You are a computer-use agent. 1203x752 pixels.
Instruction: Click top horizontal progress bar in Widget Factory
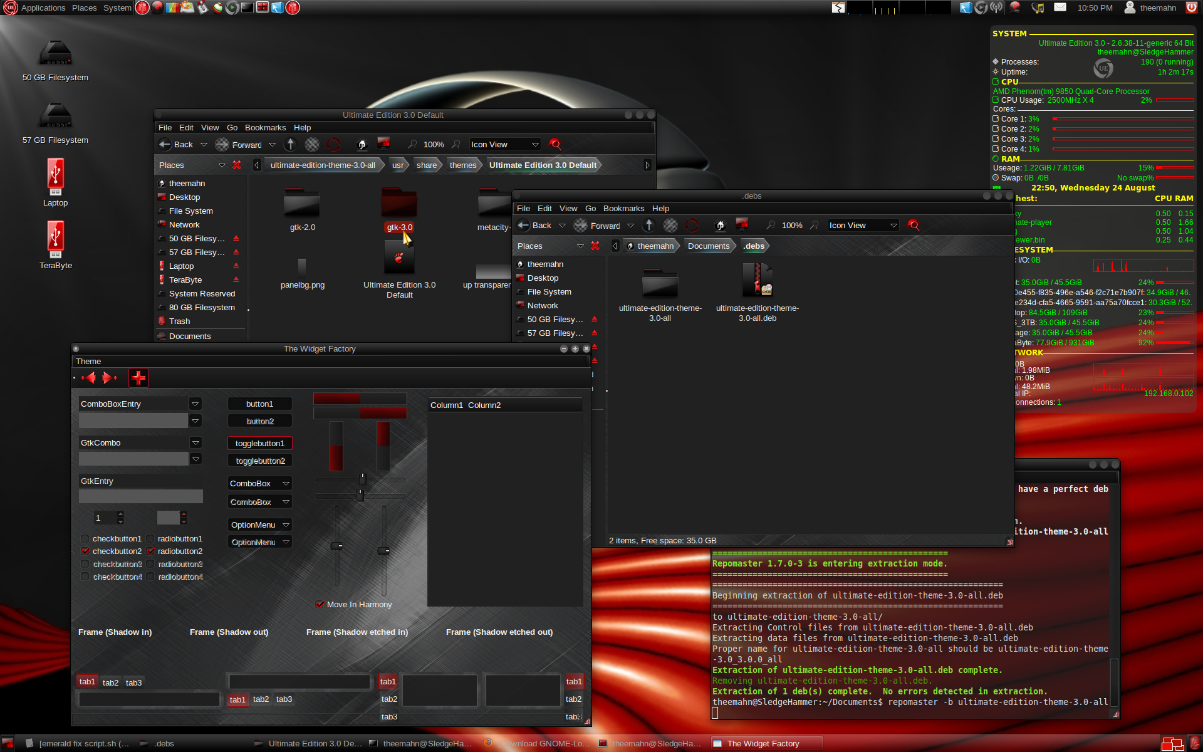coord(360,399)
